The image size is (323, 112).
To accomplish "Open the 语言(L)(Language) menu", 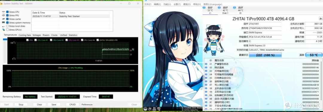I will [x=213, y=4].
